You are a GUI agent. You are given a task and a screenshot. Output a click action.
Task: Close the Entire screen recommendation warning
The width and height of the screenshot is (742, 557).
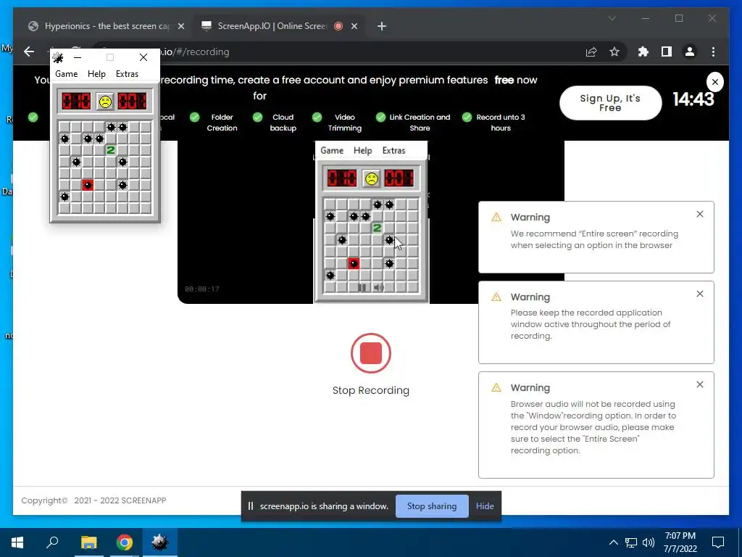pos(699,214)
